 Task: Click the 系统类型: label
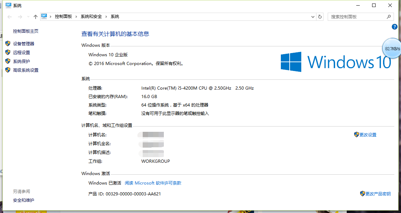98,105
